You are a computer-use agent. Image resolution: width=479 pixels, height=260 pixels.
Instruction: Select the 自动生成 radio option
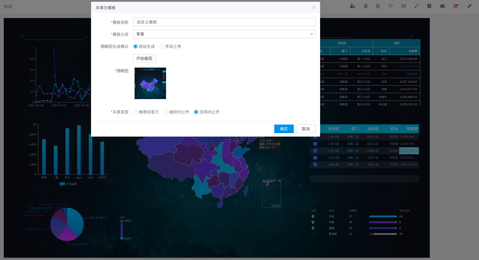[144, 46]
